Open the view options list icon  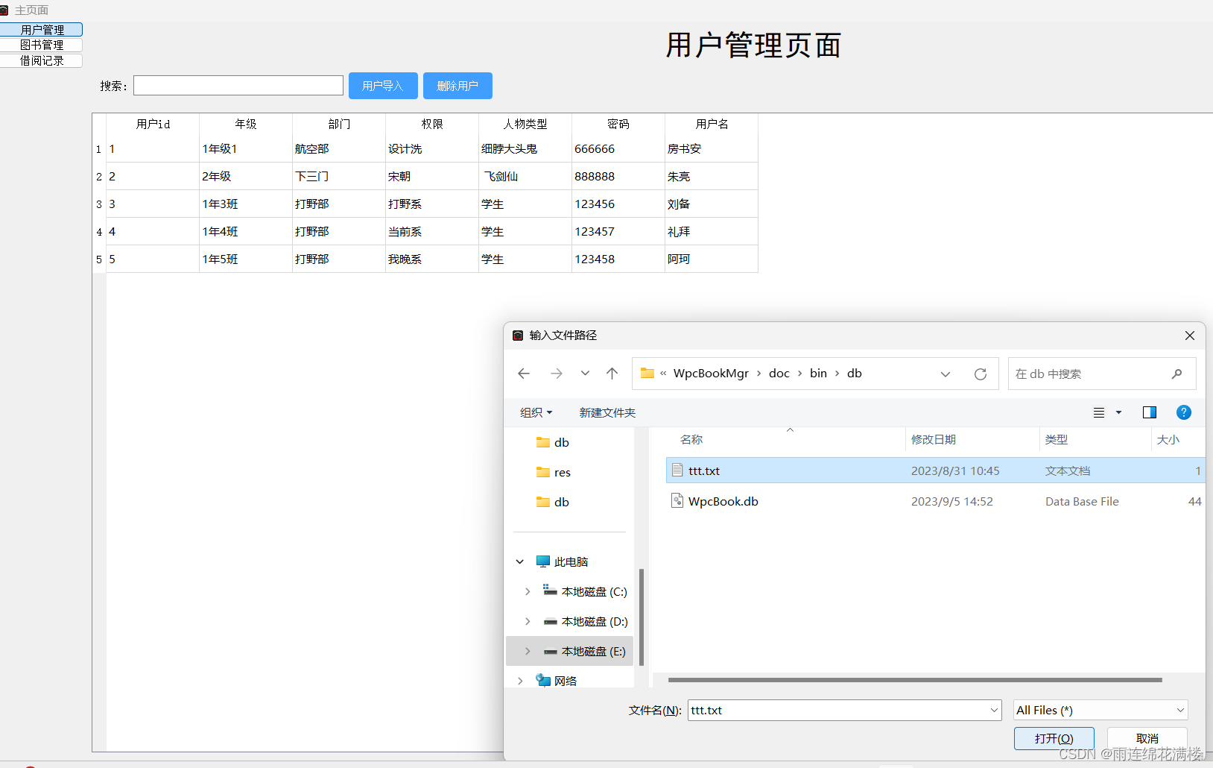(1099, 412)
